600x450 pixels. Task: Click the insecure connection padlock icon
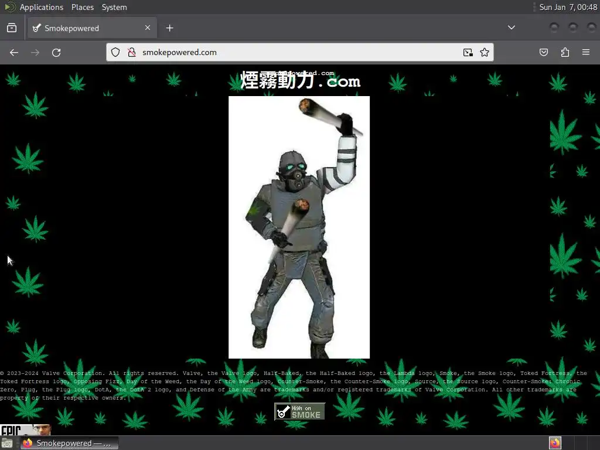132,52
